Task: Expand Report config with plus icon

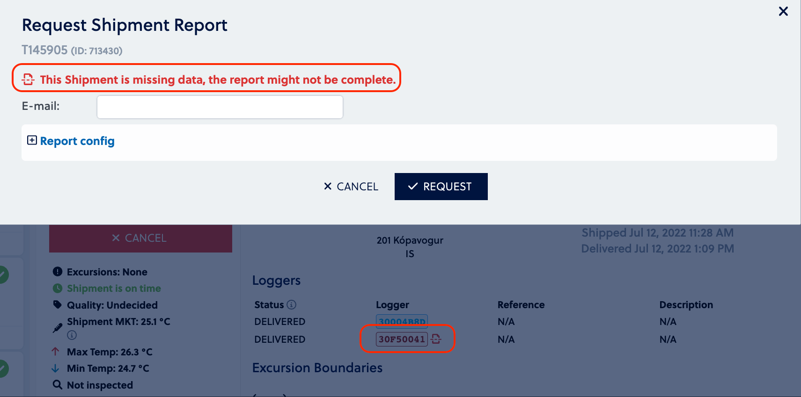Action: tap(32, 140)
